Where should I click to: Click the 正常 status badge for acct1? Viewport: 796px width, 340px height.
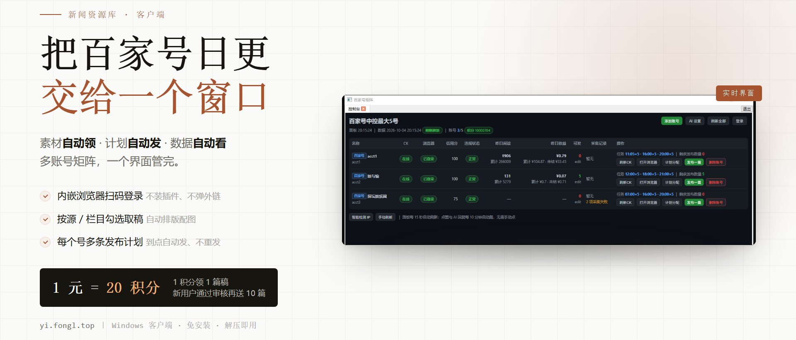point(472,159)
